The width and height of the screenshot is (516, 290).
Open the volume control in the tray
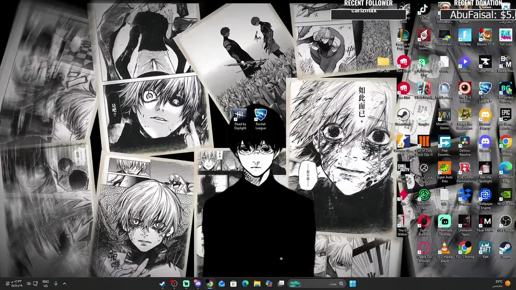pos(28,284)
